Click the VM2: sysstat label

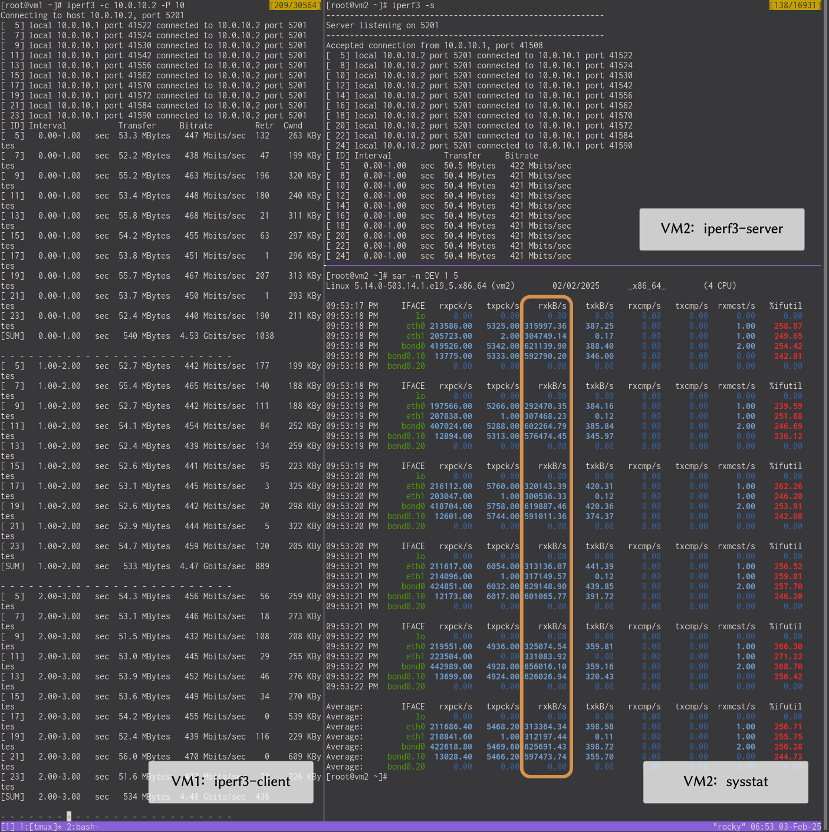726,782
